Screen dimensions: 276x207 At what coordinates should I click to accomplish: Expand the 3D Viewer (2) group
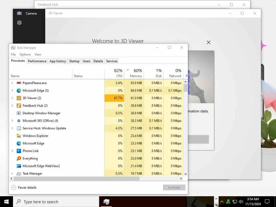coord(12,98)
